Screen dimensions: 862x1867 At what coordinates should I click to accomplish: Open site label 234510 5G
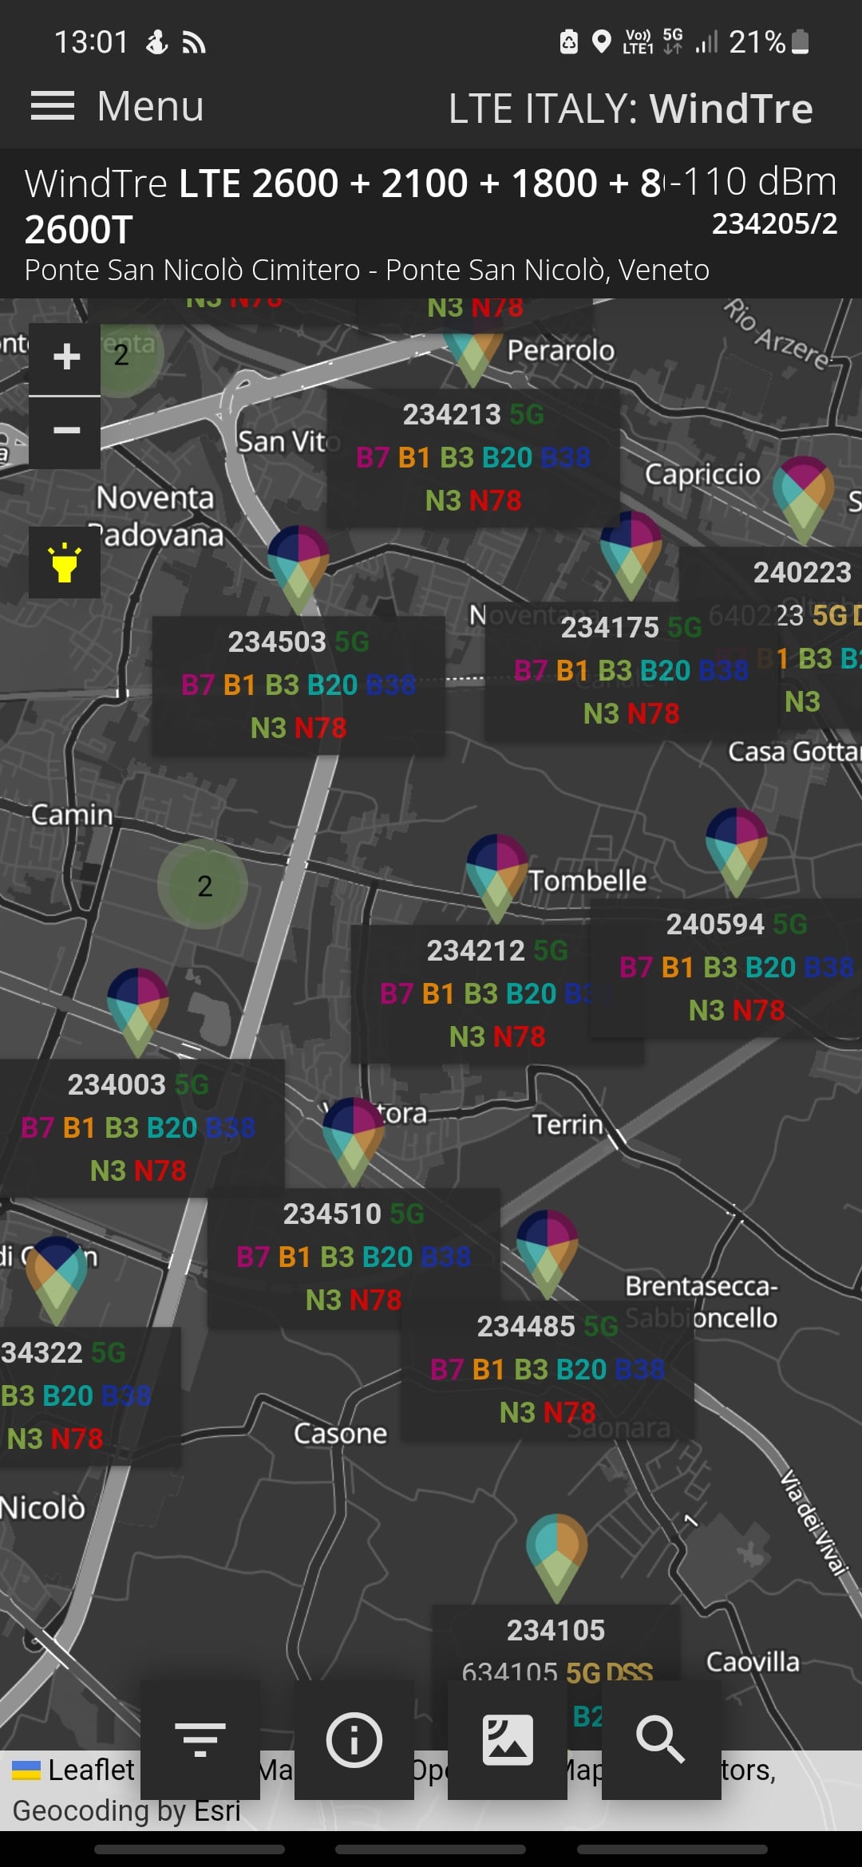pyautogui.click(x=354, y=1257)
